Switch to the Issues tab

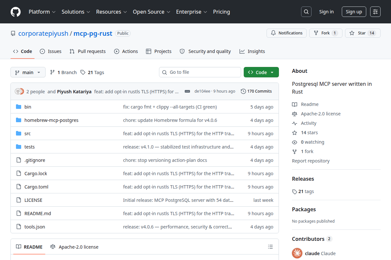(x=51, y=51)
